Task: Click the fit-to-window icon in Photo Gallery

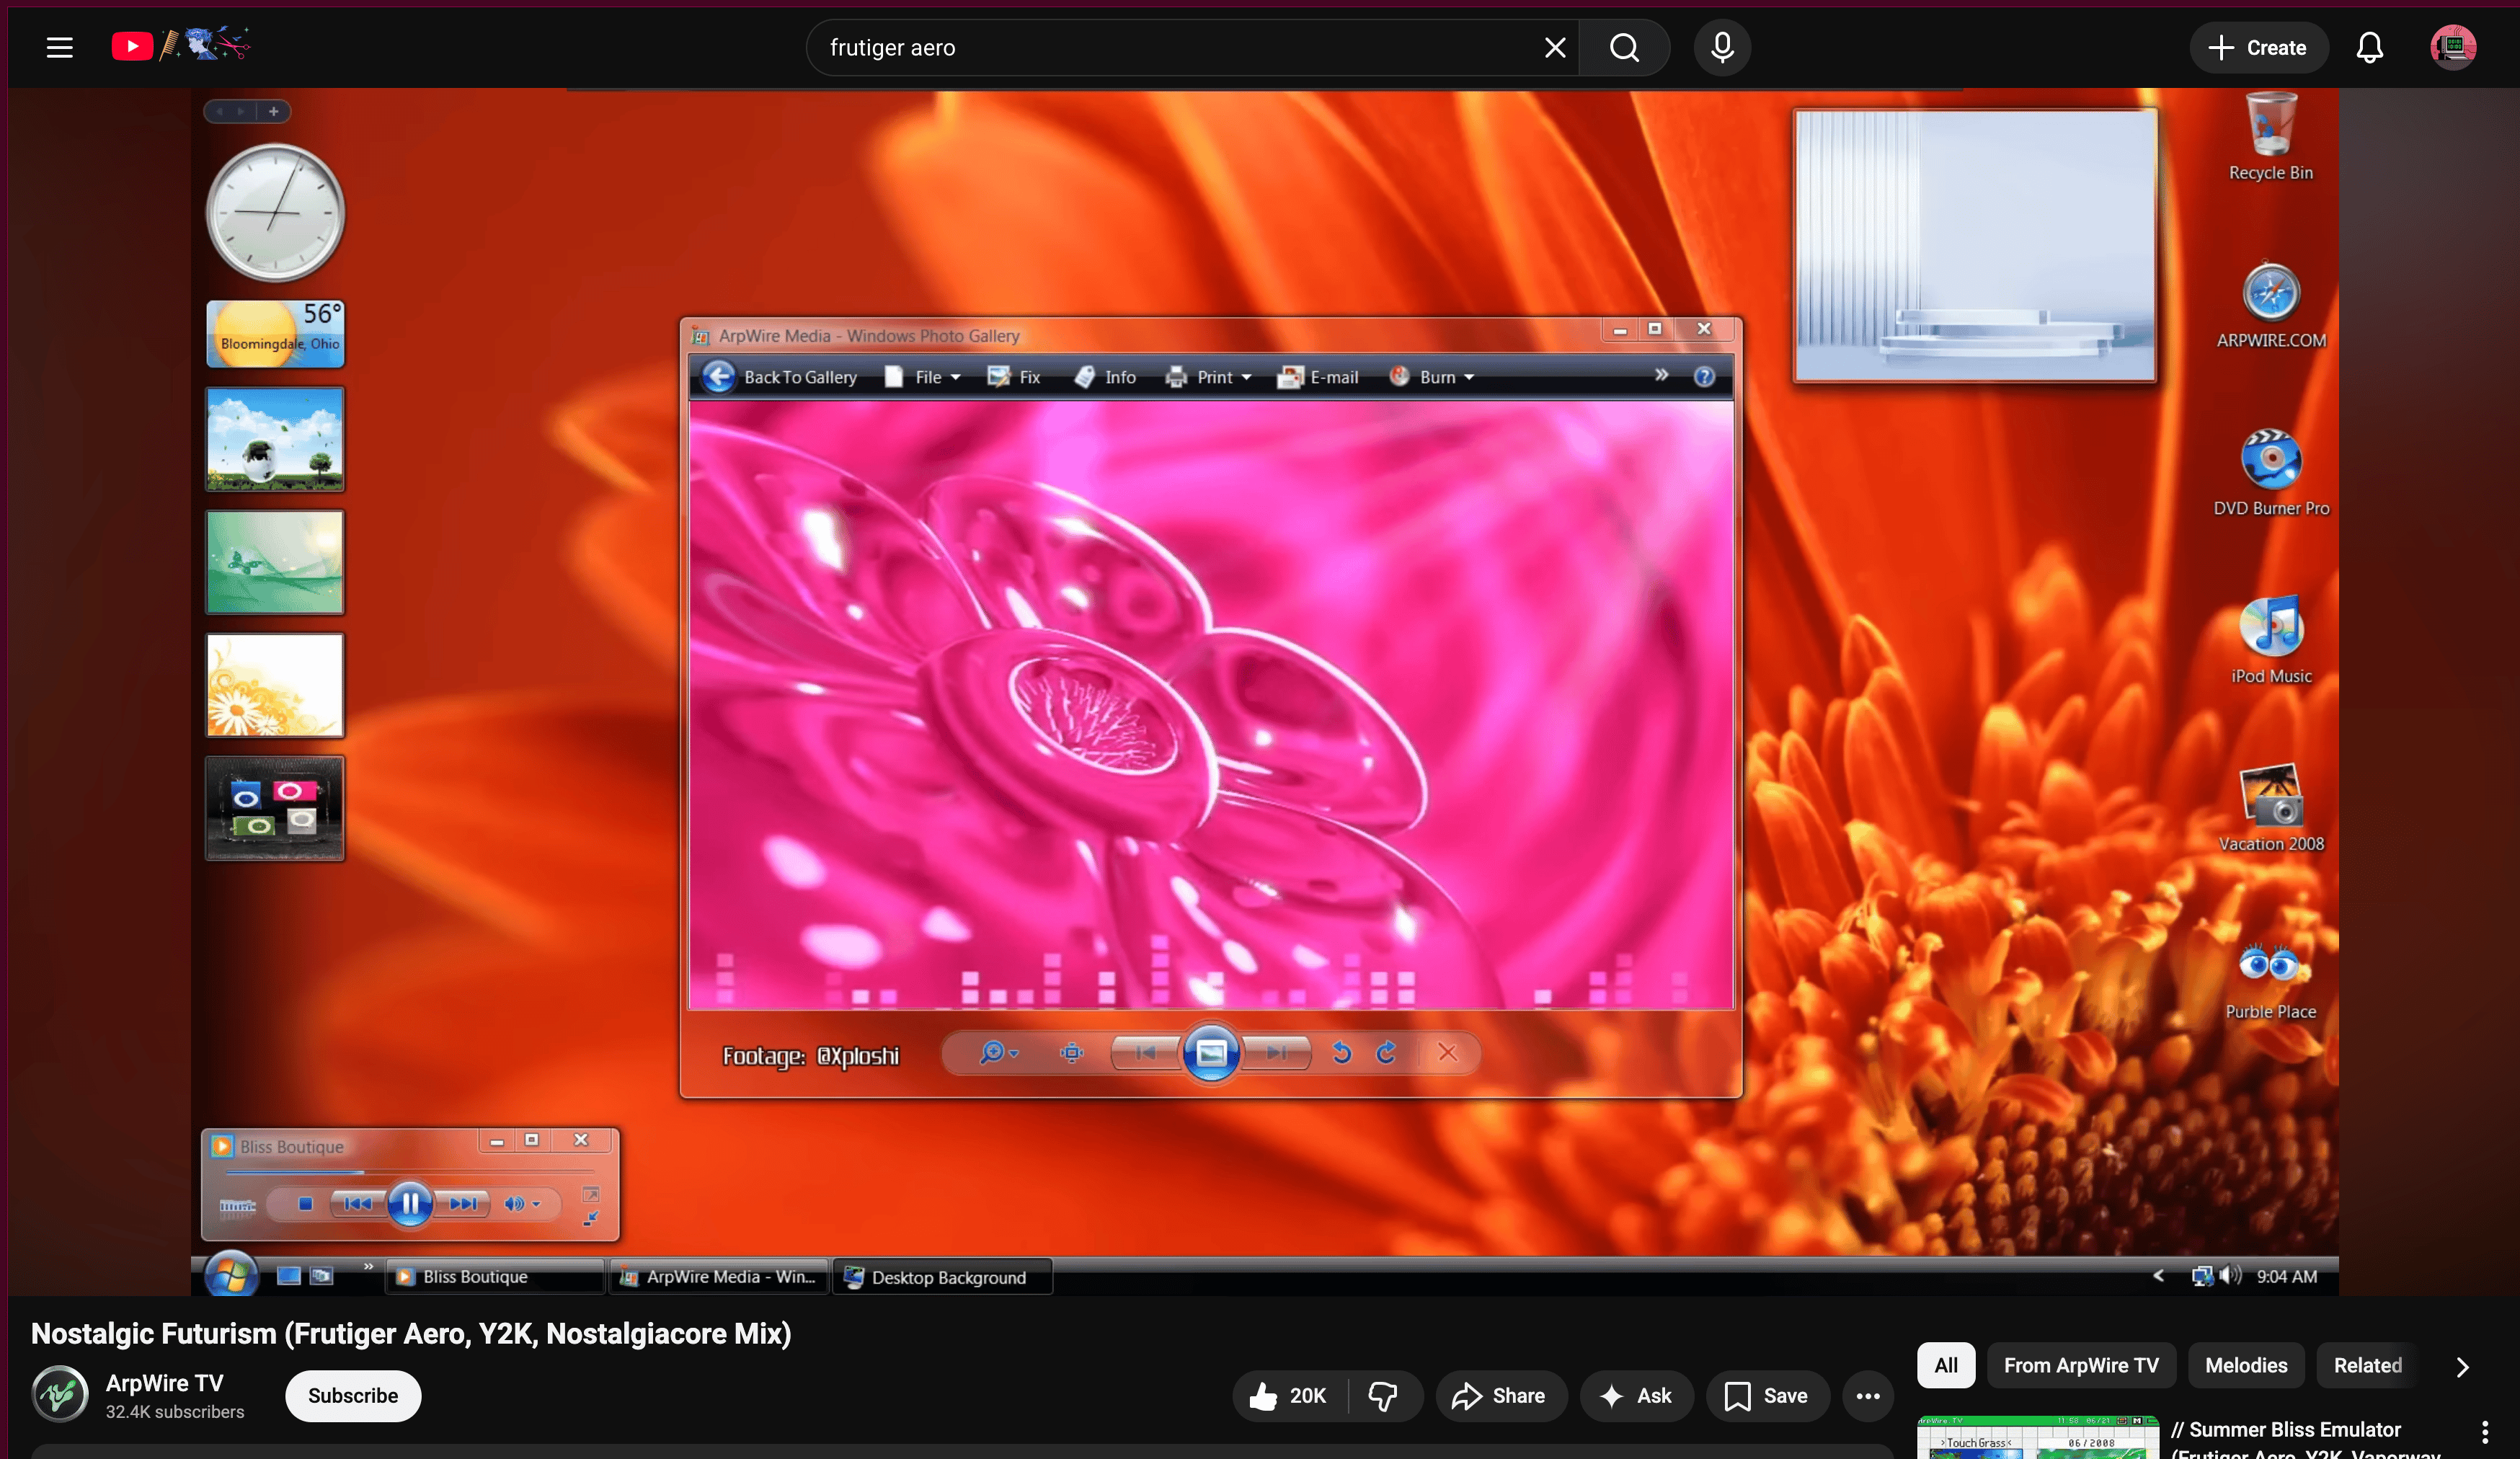Action: pos(1071,1053)
